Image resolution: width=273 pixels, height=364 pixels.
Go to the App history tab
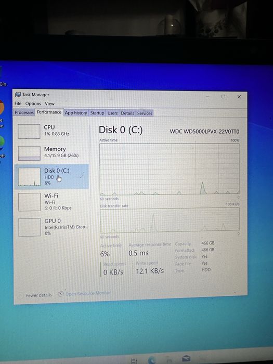[76, 113]
